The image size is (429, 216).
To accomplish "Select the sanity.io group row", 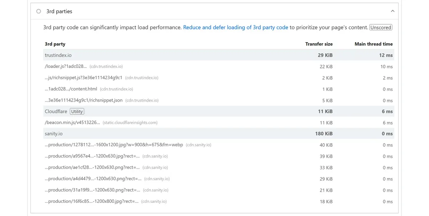I will (219, 134).
